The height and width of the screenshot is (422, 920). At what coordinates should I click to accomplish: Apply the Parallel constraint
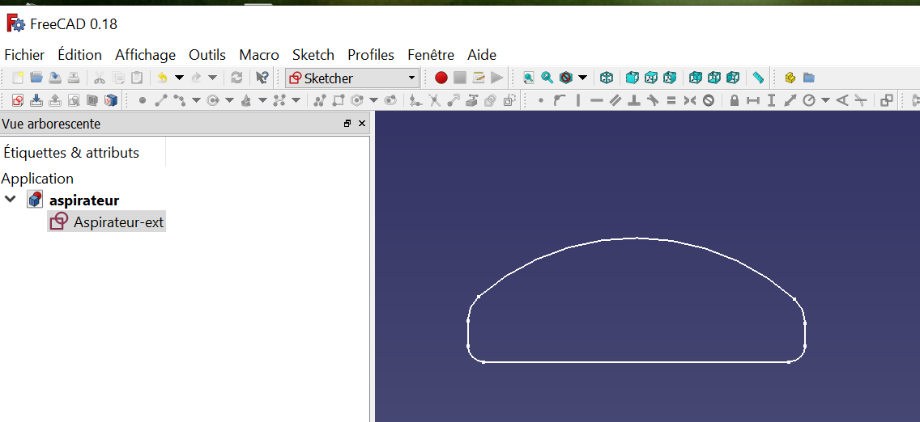coord(615,101)
